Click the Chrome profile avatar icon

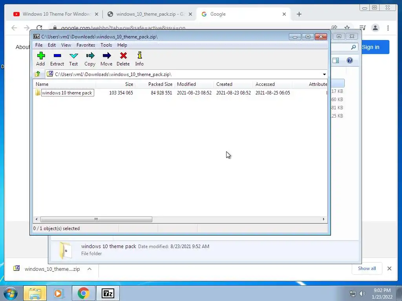point(375,28)
